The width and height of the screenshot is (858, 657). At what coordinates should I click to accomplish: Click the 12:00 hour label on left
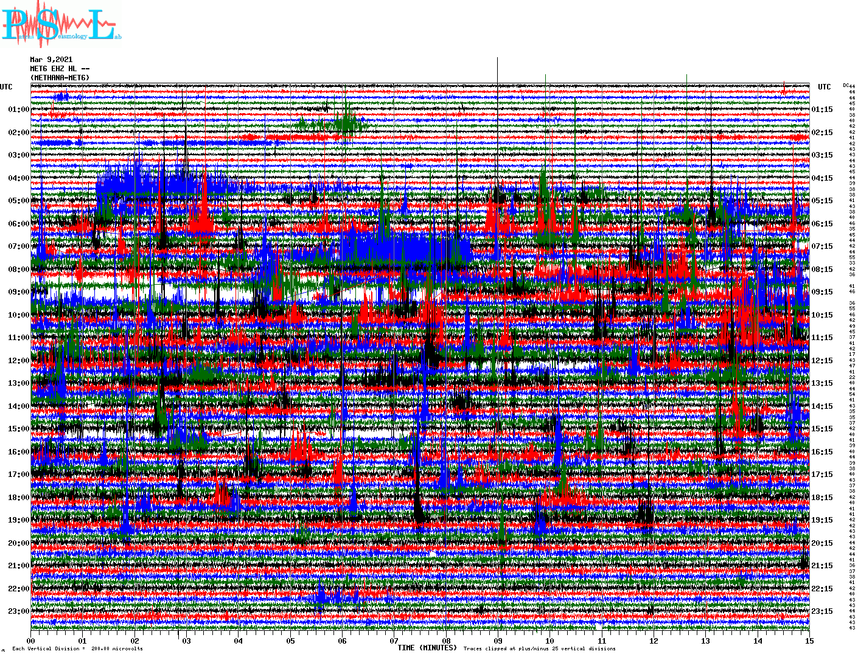[18, 361]
